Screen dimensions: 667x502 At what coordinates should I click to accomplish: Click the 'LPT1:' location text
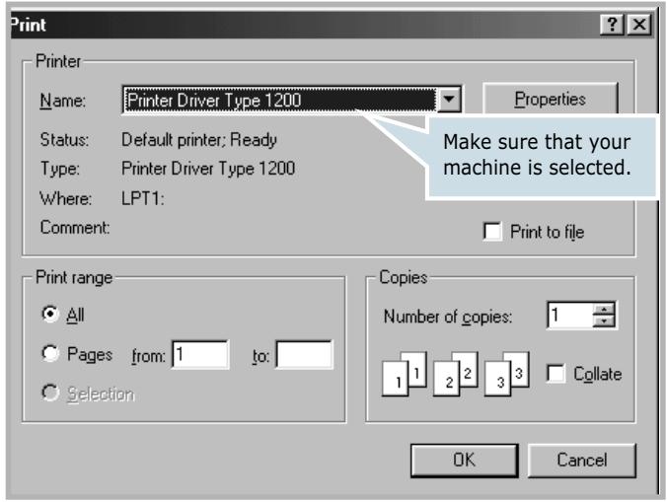click(143, 198)
